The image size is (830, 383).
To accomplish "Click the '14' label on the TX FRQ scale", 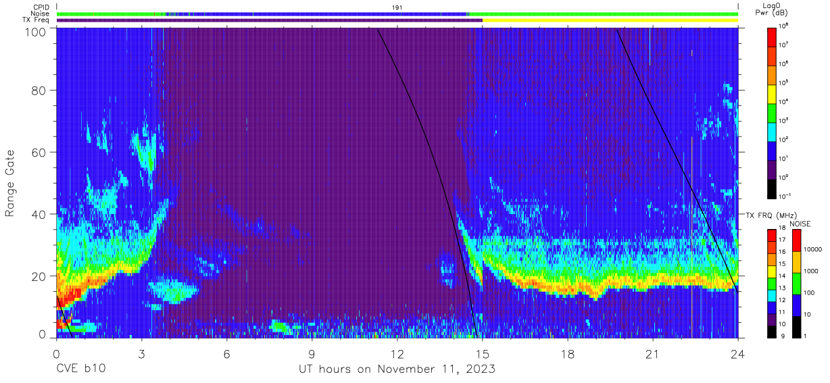I will (783, 277).
